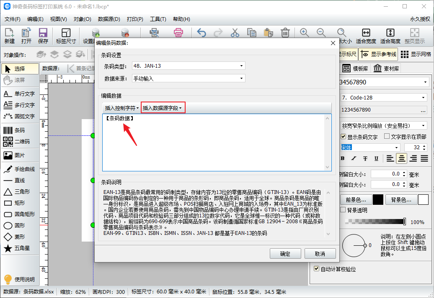Image resolution: width=434 pixels, height=298 pixels.
Task: Toggle the 自动计算校验位 checkbox
Action: (x=317, y=269)
